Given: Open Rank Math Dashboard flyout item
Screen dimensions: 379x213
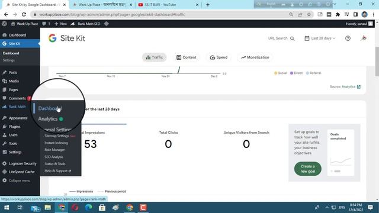Looking at the screenshot, I should [x=50, y=108].
